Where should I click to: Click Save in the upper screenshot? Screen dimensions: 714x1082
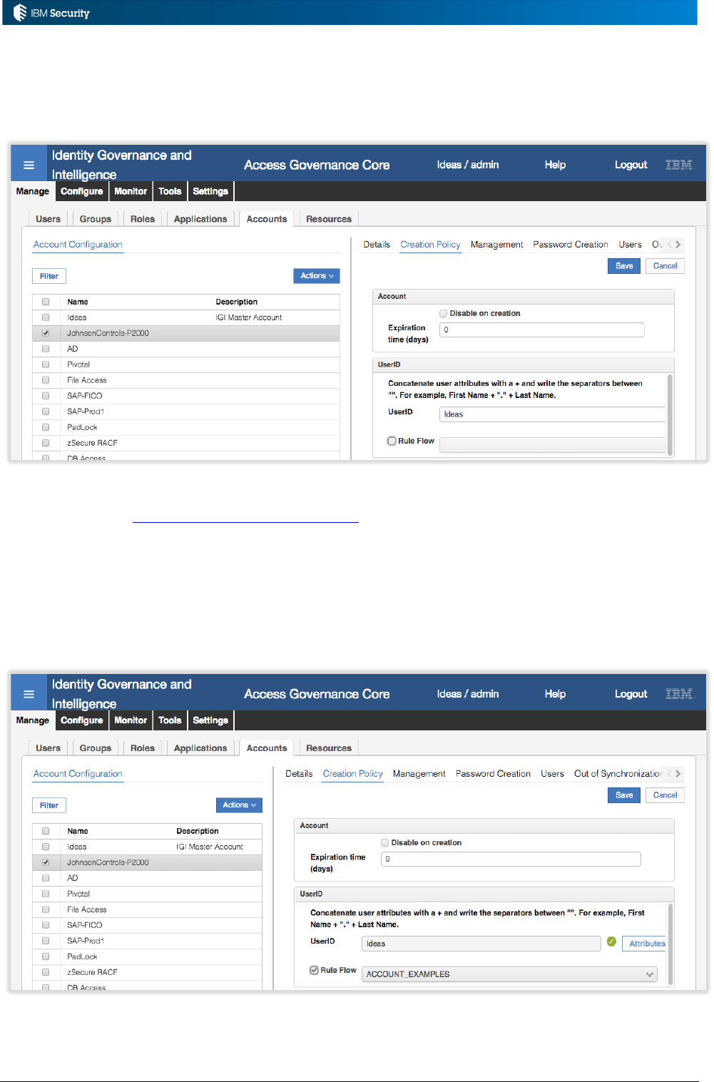tap(624, 266)
